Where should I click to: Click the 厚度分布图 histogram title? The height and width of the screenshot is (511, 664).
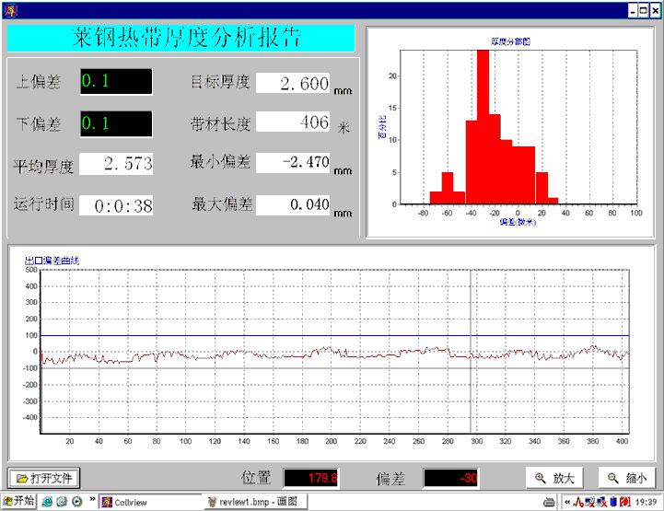click(510, 41)
